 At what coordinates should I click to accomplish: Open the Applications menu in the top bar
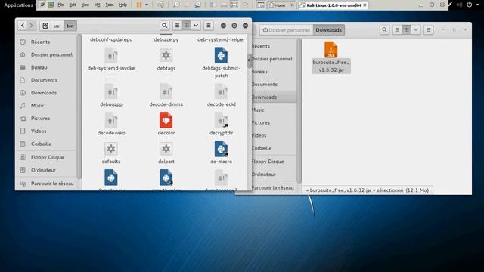coord(18,5)
